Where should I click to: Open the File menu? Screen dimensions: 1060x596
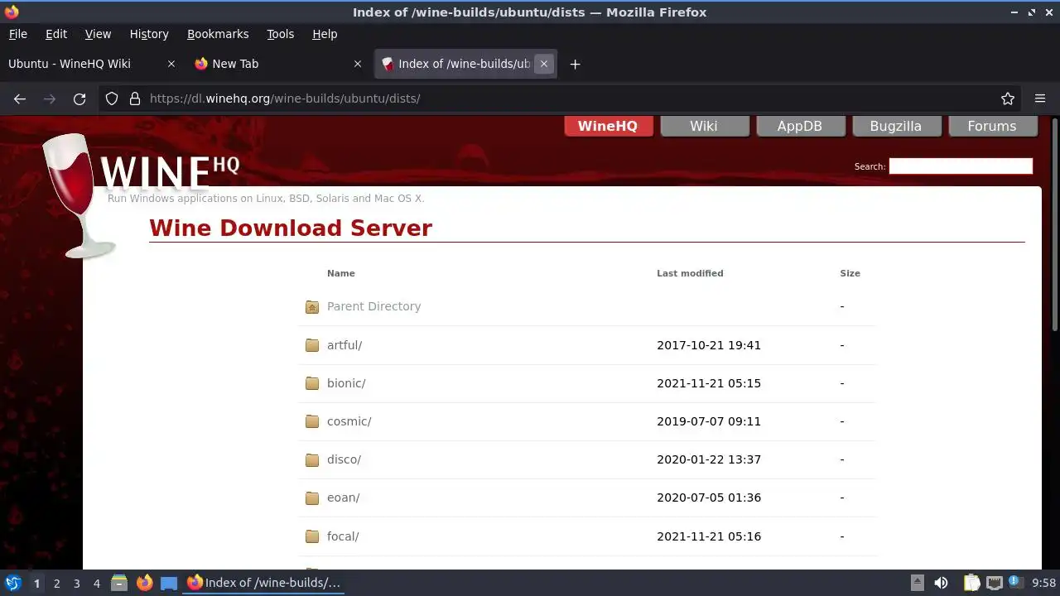point(17,34)
